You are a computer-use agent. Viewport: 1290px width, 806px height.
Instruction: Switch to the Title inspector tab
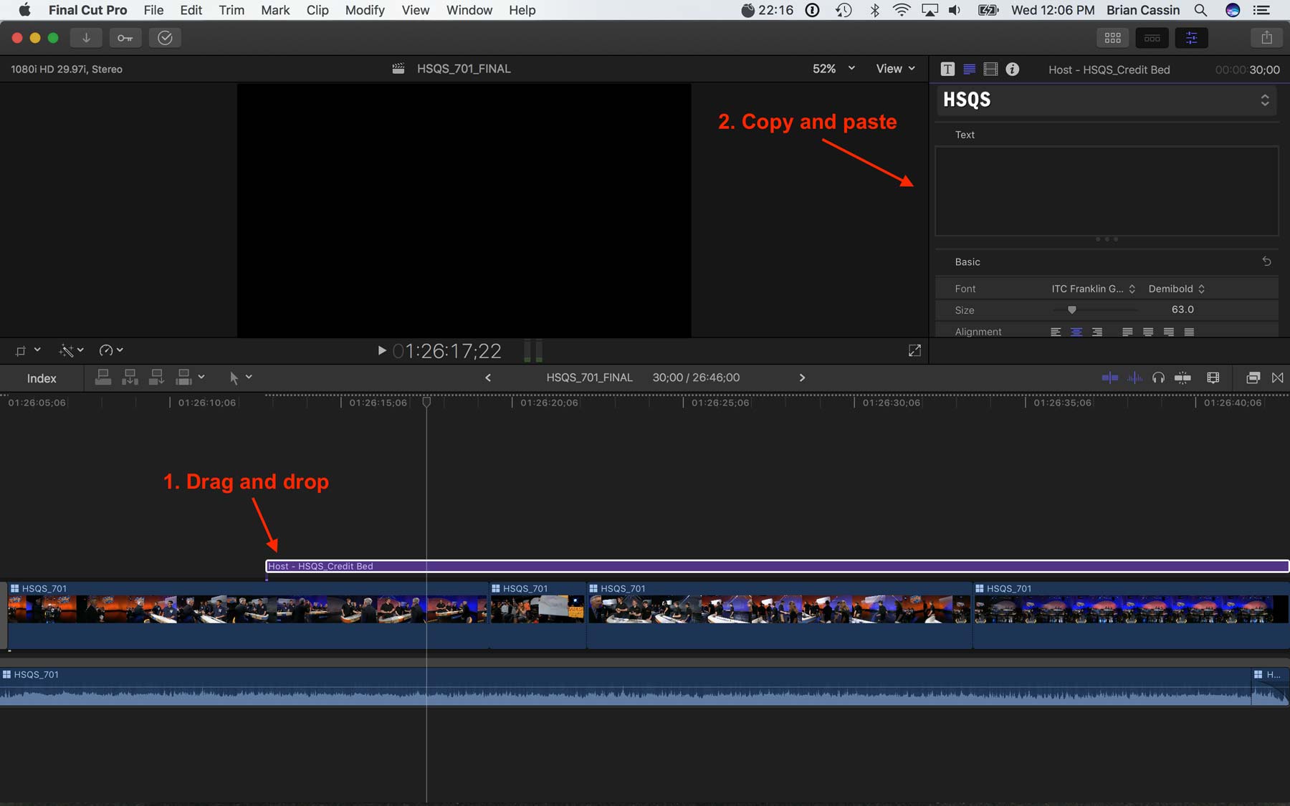point(947,69)
